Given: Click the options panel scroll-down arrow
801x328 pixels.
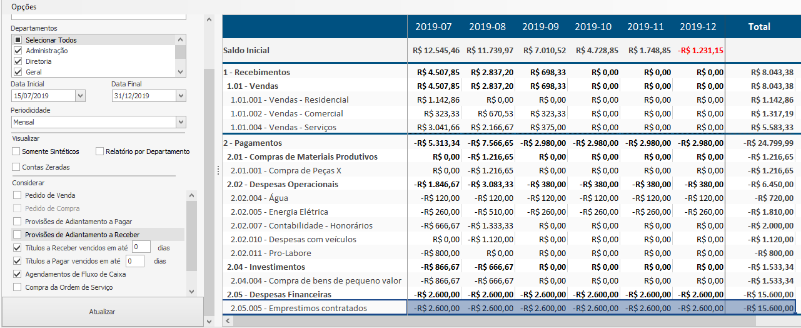Looking at the screenshot, I should pyautogui.click(x=209, y=321).
